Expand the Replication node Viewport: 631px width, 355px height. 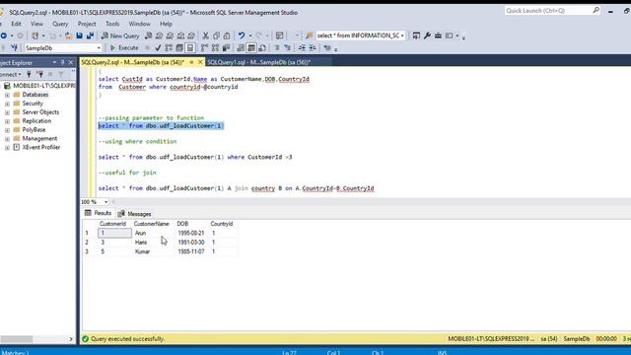pos(7,121)
